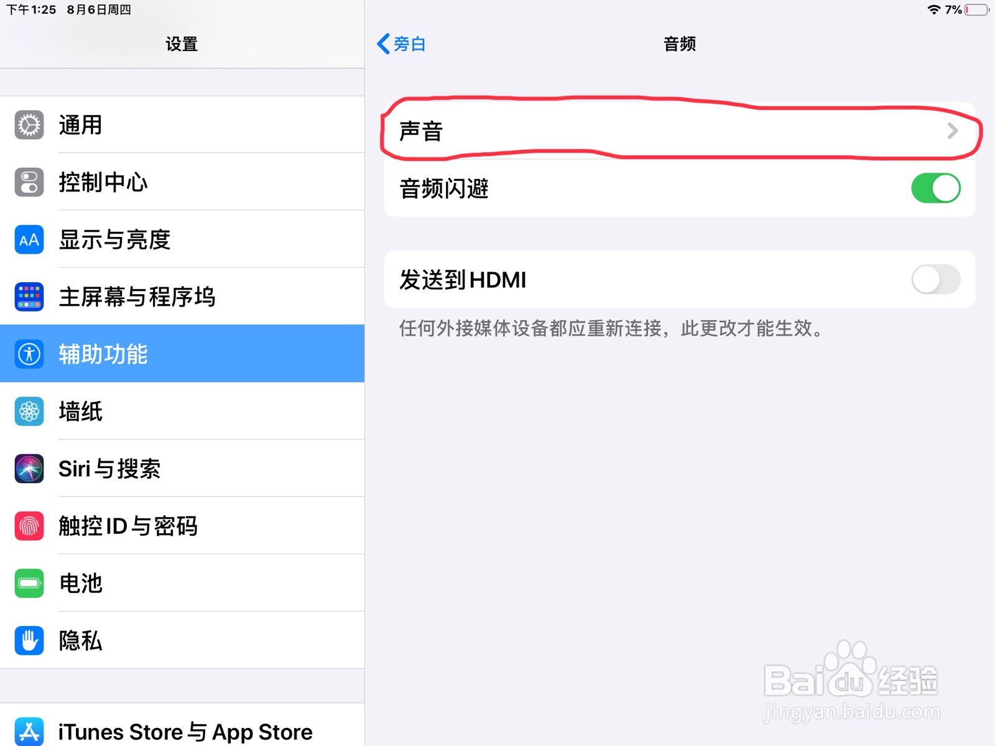This screenshot has width=995, height=746.
Task: Disable the 音频闪避 switch
Action: tap(936, 188)
